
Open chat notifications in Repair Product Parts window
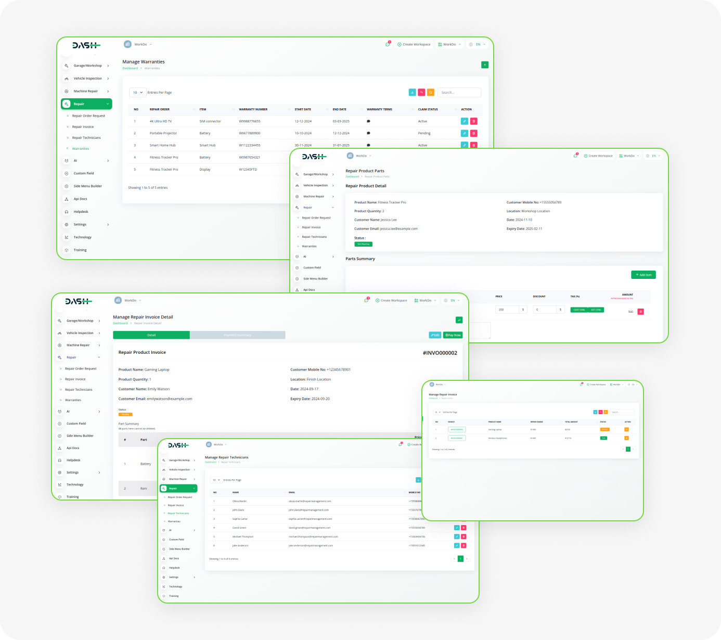pos(575,156)
